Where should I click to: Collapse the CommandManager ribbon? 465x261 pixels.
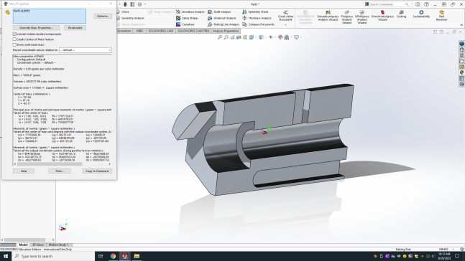[x=461, y=25]
